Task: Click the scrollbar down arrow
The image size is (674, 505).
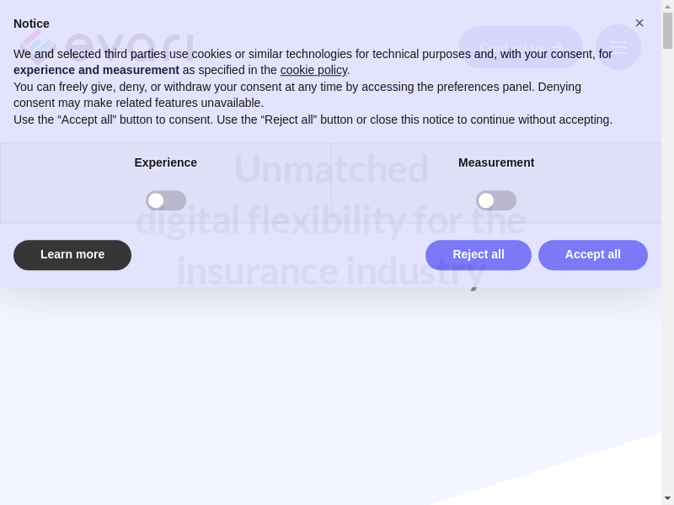Action: [x=667, y=498]
